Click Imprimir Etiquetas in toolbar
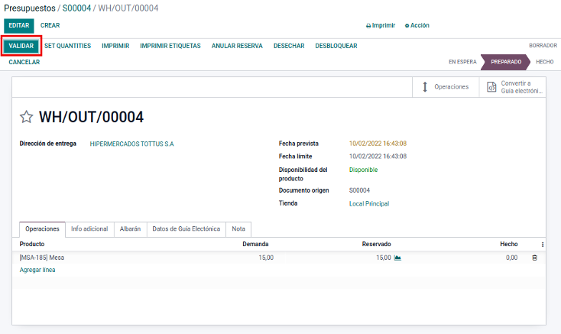The height and width of the screenshot is (334, 561). pos(170,46)
